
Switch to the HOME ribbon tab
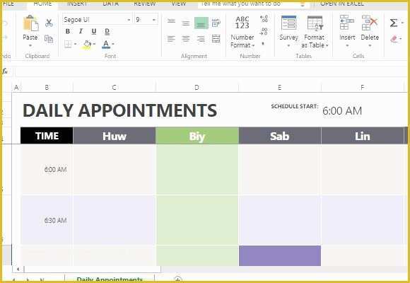[42, 4]
